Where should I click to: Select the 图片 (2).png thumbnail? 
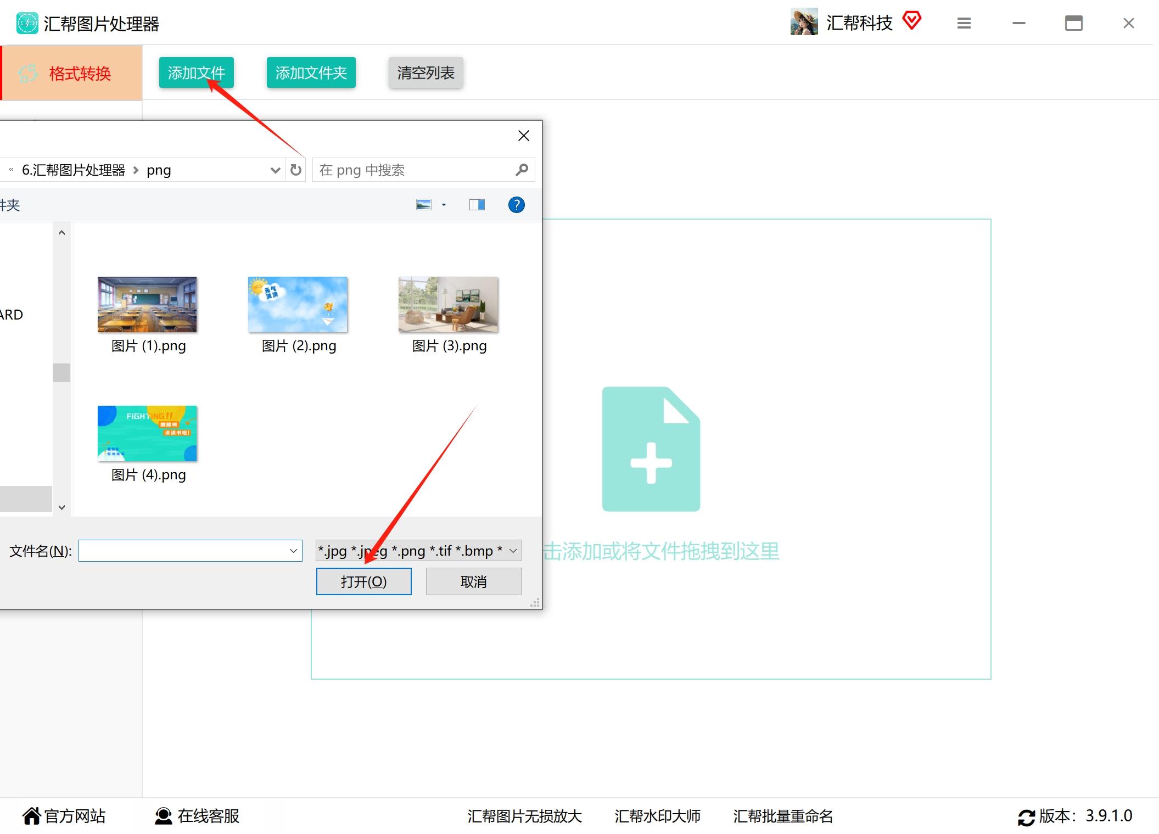(298, 305)
